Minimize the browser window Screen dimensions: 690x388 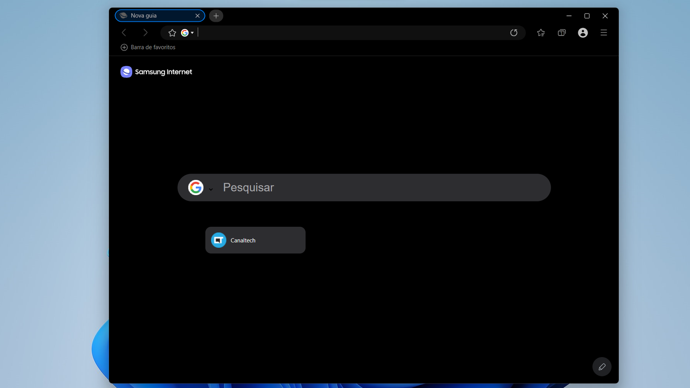[x=569, y=16]
